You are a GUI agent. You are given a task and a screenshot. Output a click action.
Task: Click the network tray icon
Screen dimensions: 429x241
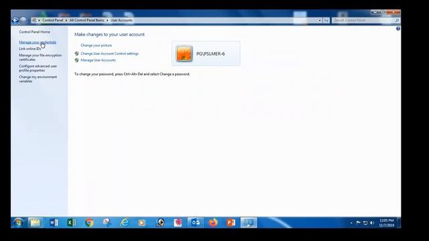coord(365,223)
